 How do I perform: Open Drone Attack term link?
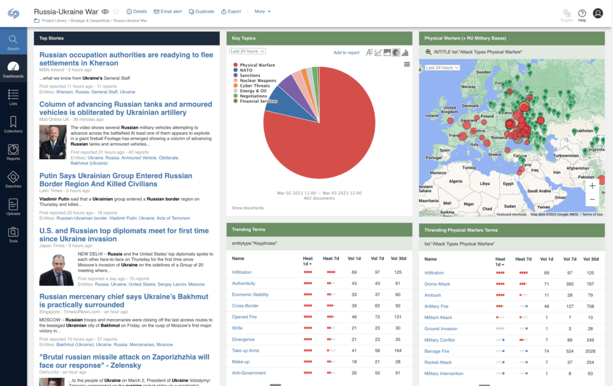pos(437,284)
